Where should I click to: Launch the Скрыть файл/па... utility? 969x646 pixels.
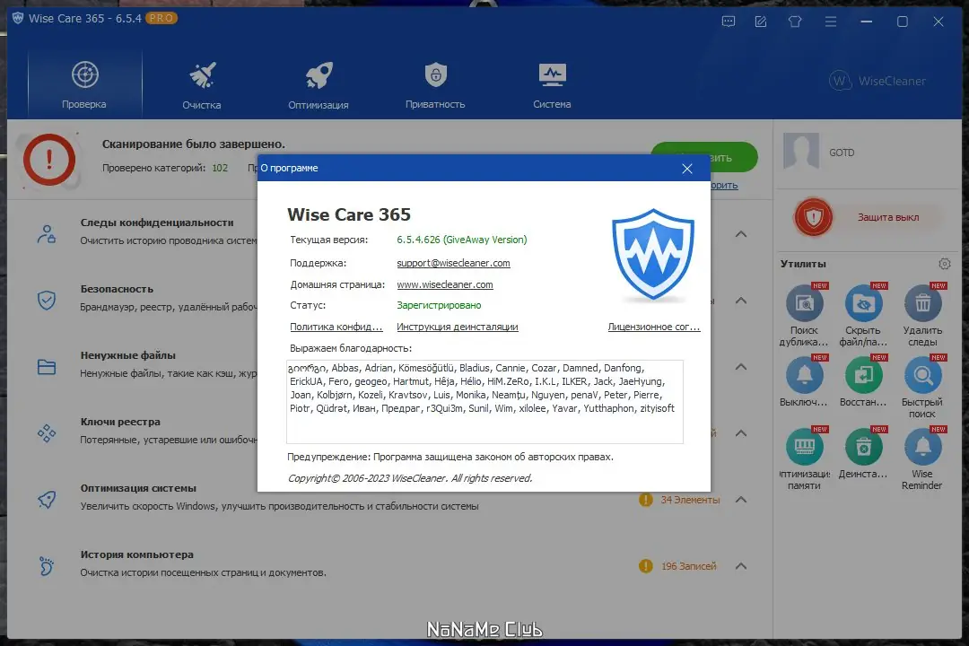[863, 315]
